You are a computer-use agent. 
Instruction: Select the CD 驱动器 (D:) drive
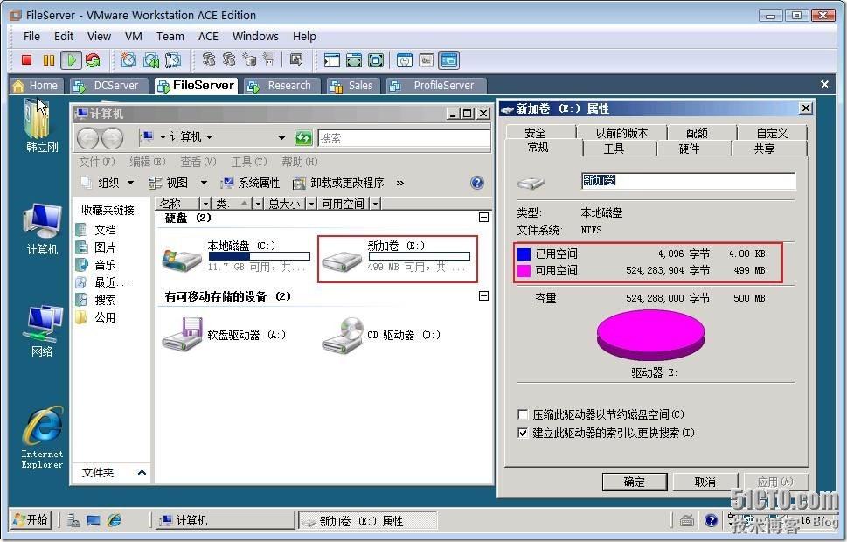[381, 335]
